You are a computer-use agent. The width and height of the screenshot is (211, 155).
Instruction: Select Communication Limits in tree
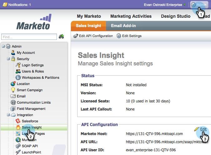(x=33, y=102)
